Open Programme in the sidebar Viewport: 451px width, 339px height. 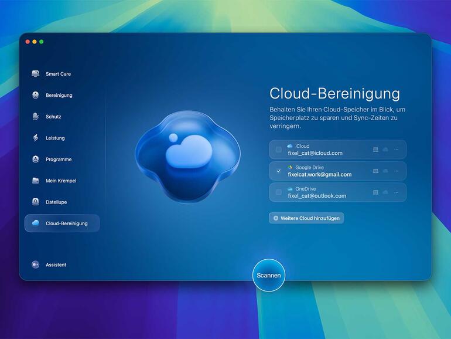tap(52, 159)
